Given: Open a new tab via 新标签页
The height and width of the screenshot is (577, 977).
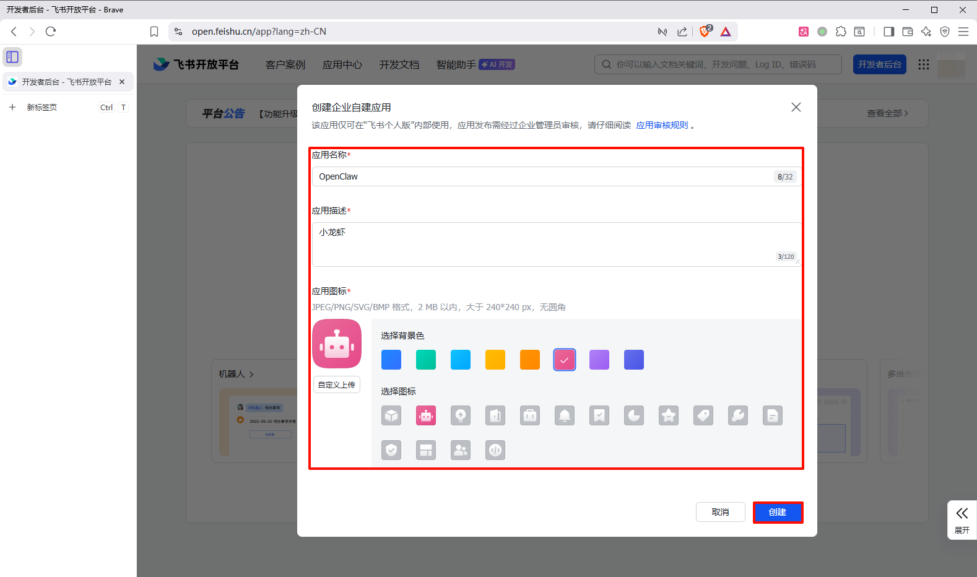Looking at the screenshot, I should click(41, 108).
